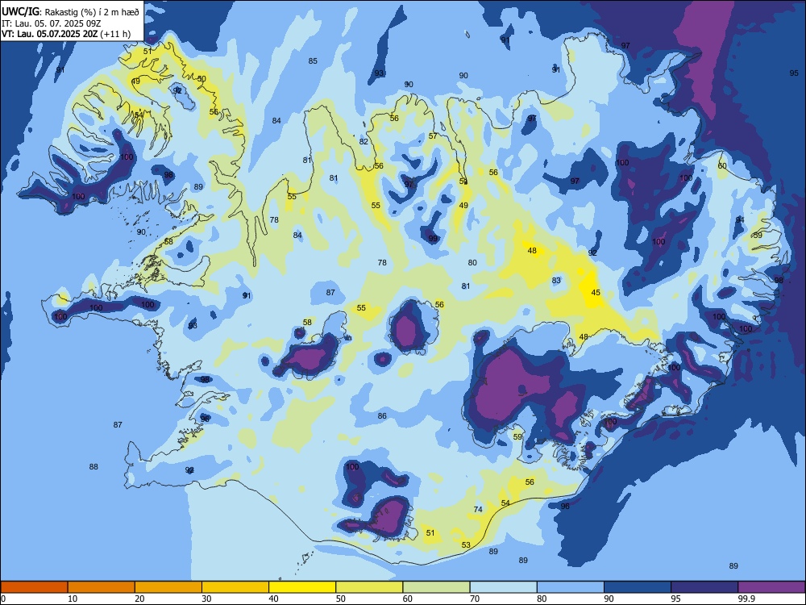Click the '83' humidity value on the map

click(x=556, y=281)
